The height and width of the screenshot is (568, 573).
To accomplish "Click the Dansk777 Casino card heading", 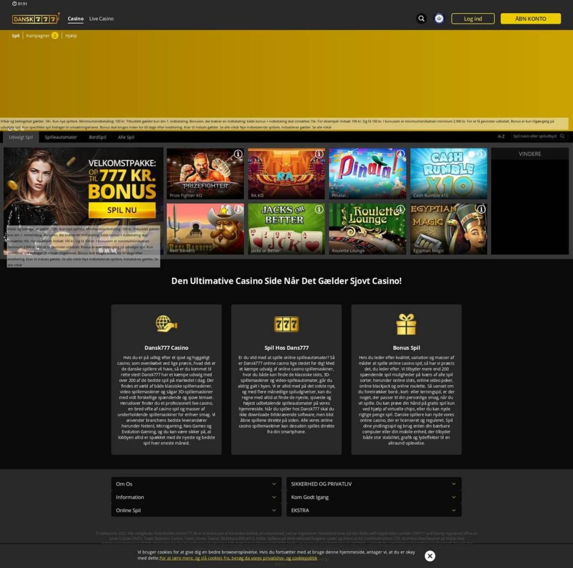I will pyautogui.click(x=166, y=348).
